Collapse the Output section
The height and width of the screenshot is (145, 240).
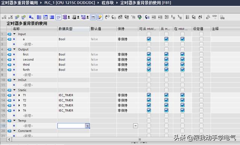pos(14,49)
